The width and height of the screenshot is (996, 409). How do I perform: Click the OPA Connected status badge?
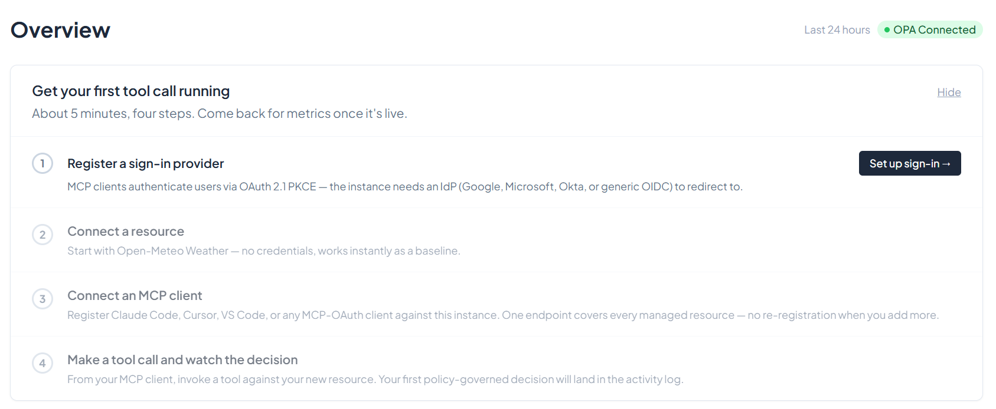click(x=930, y=29)
